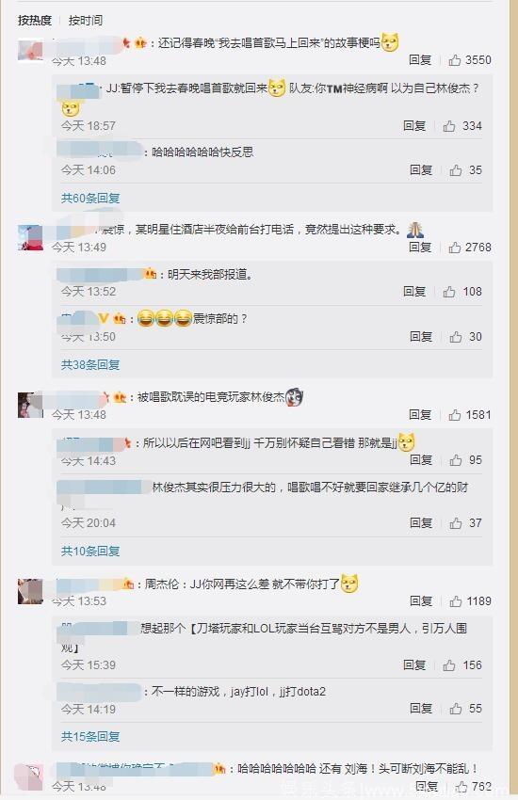Screen dimensions: 518x800
Task: Like the top comment with 3550 likes
Action: (x=455, y=60)
